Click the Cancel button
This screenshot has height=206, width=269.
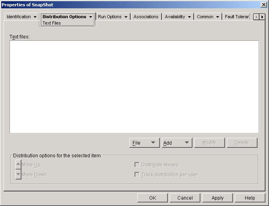pos(185,198)
